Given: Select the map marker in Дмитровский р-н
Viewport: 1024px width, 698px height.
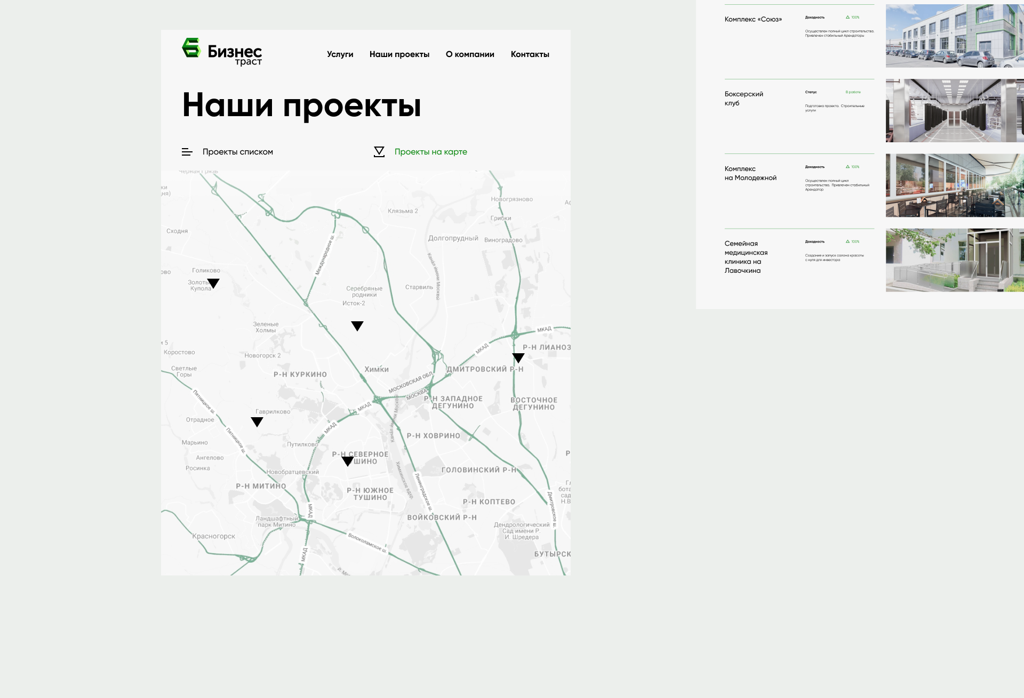Looking at the screenshot, I should click(518, 358).
